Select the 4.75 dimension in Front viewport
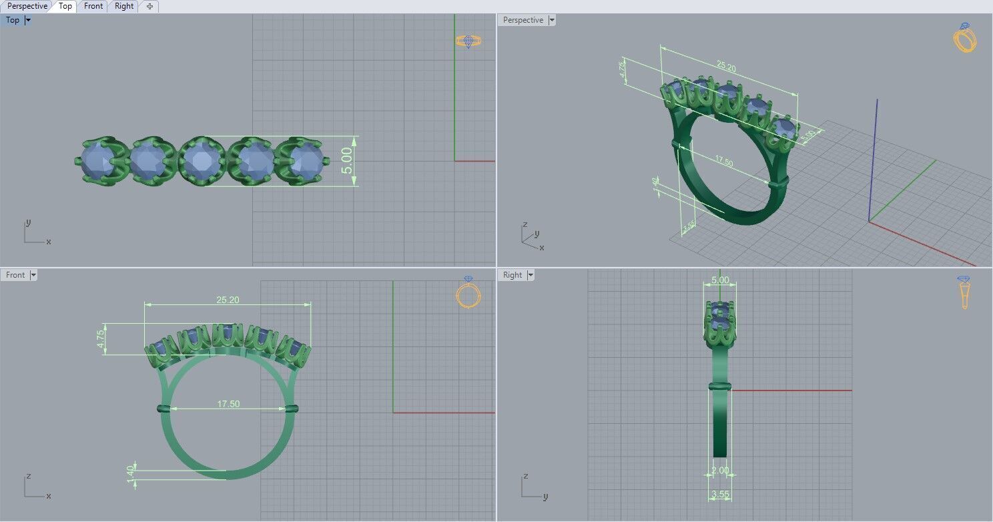This screenshot has width=993, height=522. [101, 339]
